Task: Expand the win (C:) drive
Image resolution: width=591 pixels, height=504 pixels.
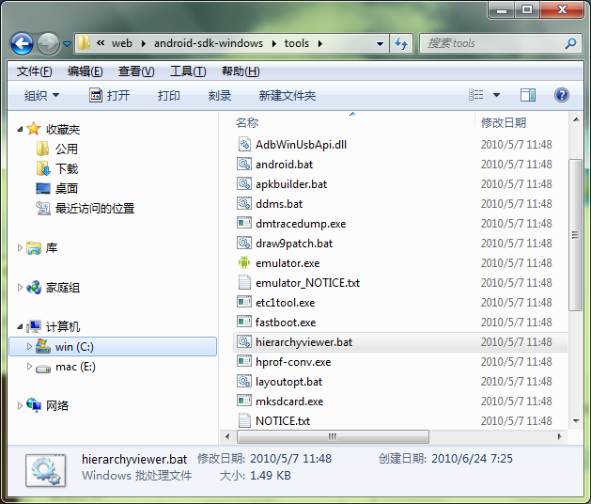Action: click(29, 346)
